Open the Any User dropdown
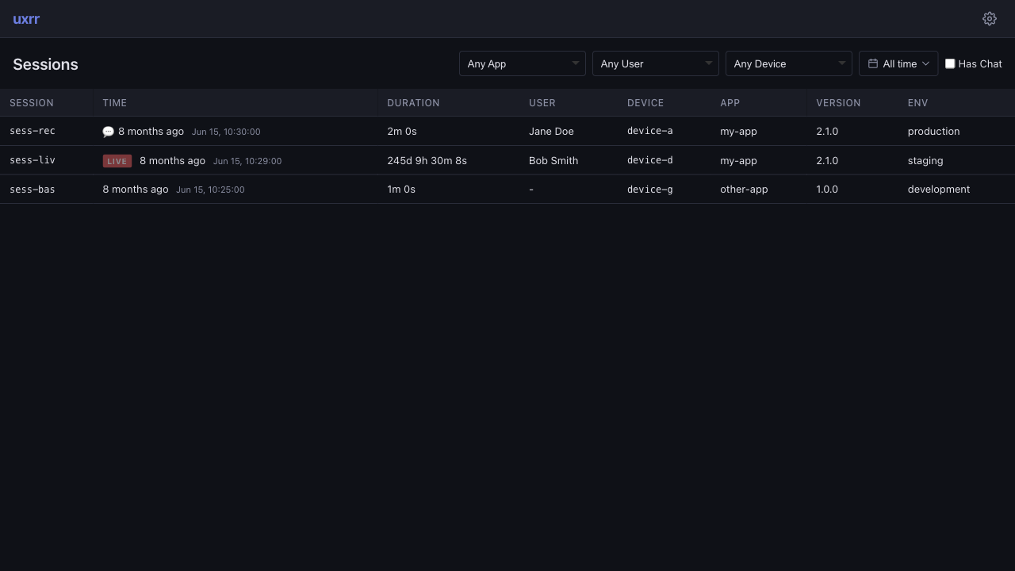 [655, 63]
